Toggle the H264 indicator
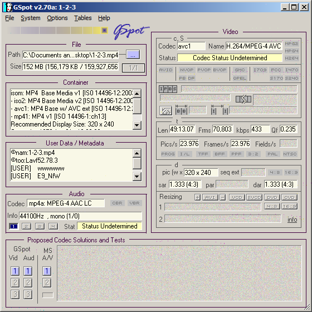312x312 pixels. click(291, 58)
